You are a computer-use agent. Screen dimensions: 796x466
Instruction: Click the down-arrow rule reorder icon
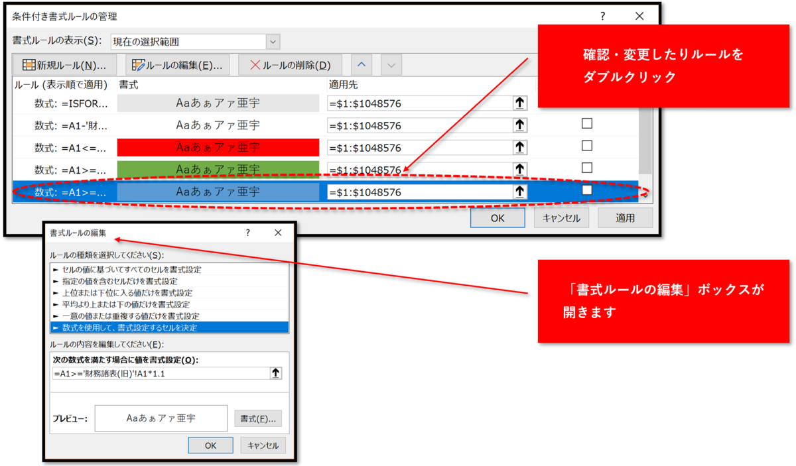point(391,64)
